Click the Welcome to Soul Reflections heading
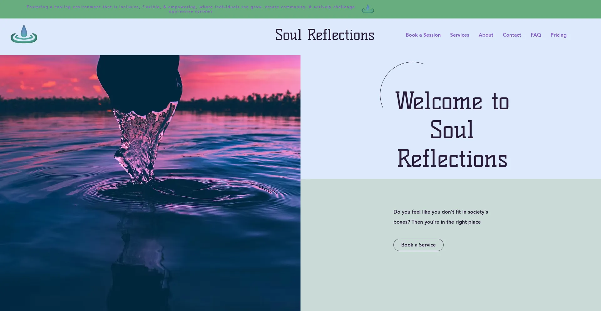The width and height of the screenshot is (601, 311). pyautogui.click(x=452, y=129)
